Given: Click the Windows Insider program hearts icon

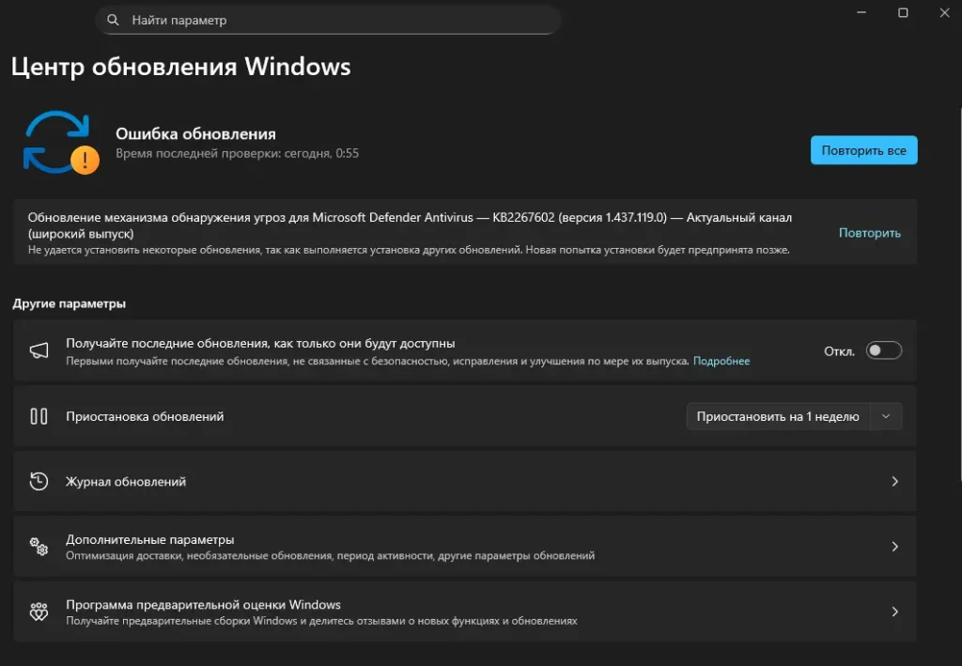Looking at the screenshot, I should tap(39, 612).
